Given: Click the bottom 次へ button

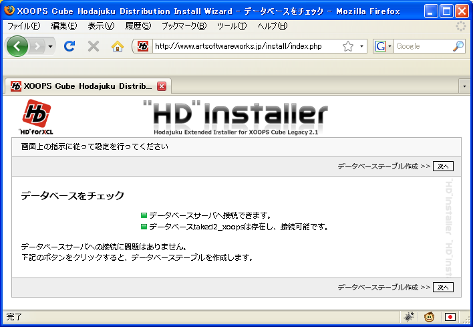Looking at the screenshot, I should point(443,287).
